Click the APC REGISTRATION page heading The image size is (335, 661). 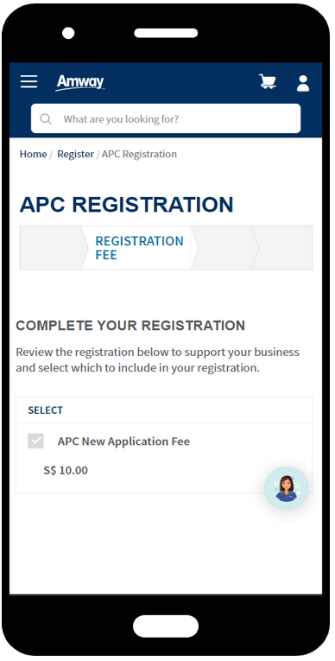click(126, 205)
